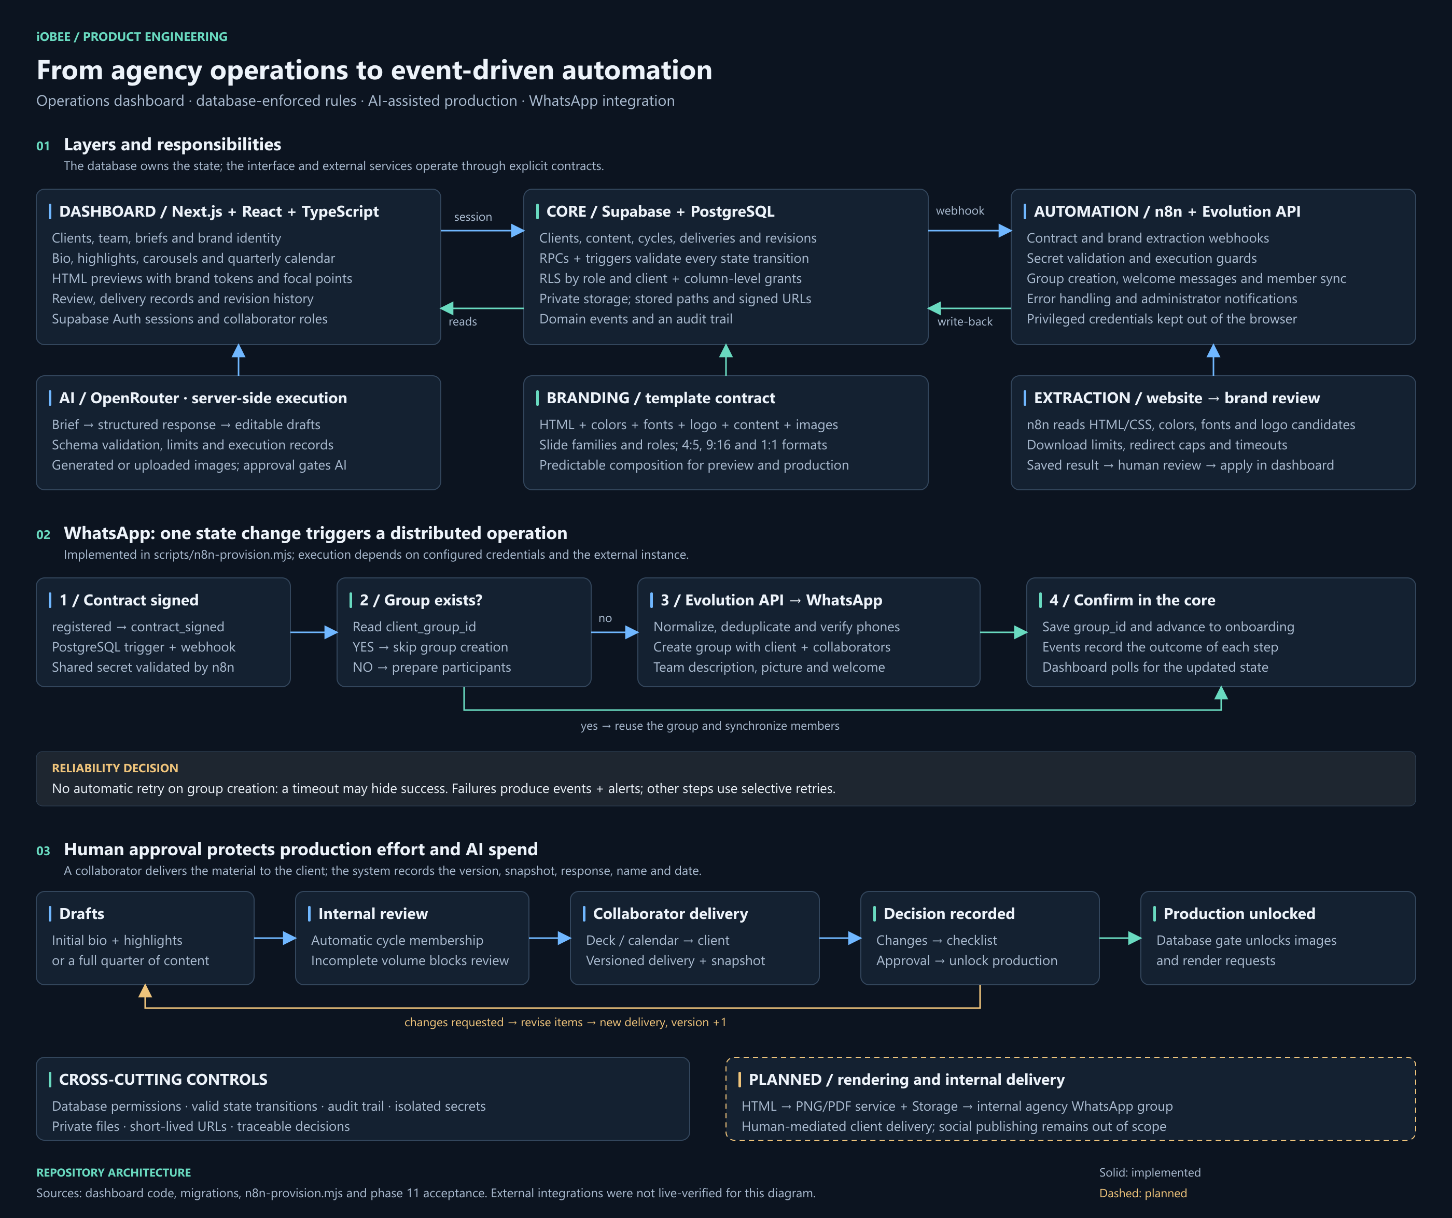The height and width of the screenshot is (1218, 1452).
Task: Click 'Dashboard polls for the updated state' line
Action: [1155, 667]
